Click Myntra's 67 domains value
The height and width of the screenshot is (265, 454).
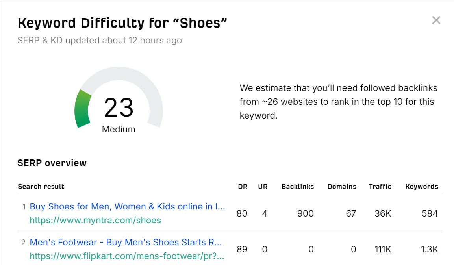(x=350, y=213)
